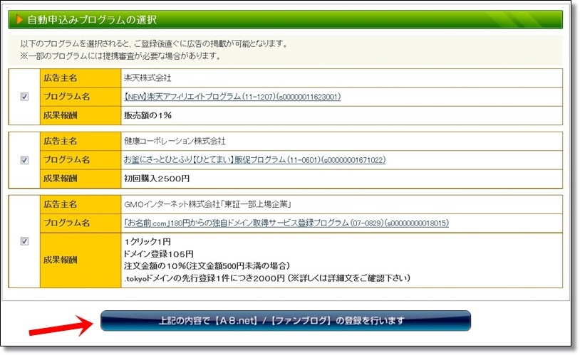Click the 楽天株式会社 advertiser name
This screenshot has height=355, width=580.
pyautogui.click(x=147, y=78)
